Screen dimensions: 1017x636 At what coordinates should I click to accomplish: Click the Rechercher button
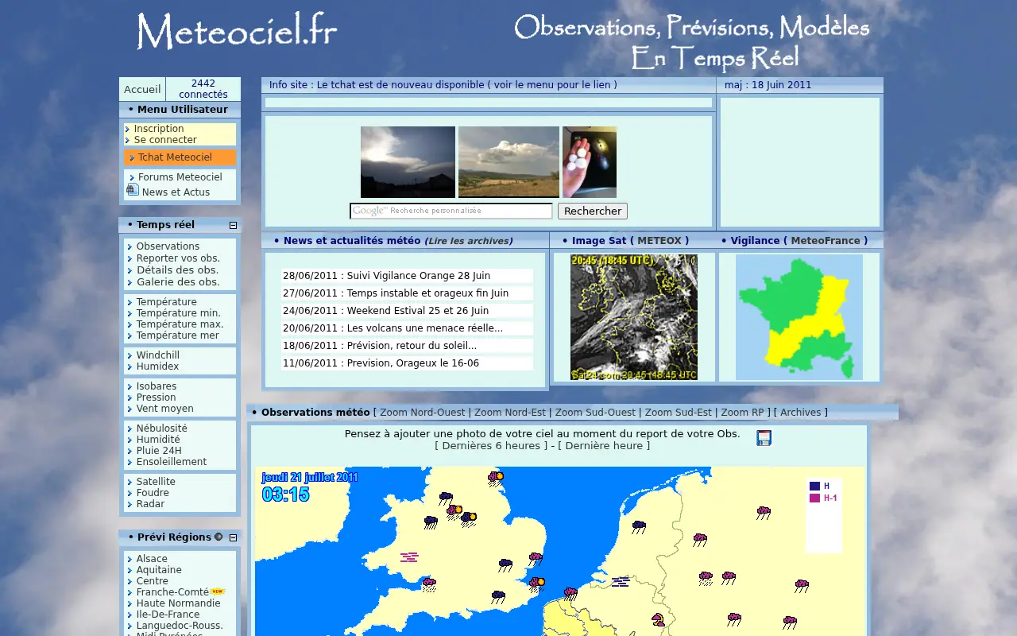[593, 211]
